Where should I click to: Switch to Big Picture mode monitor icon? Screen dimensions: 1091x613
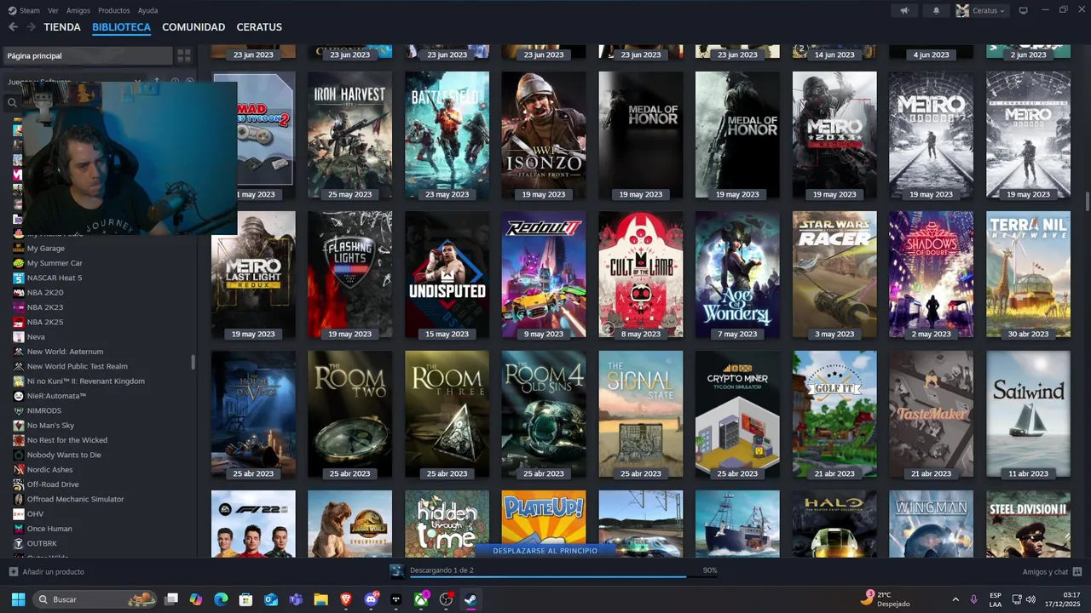coord(1024,10)
